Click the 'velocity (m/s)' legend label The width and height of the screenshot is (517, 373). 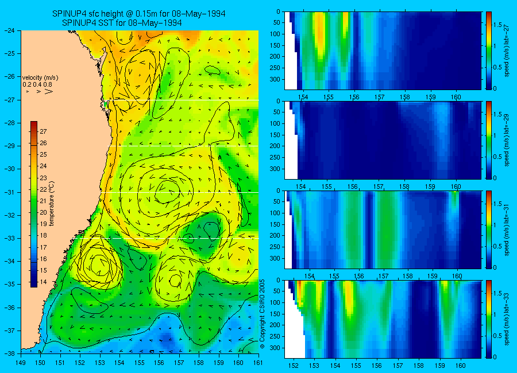pyautogui.click(x=40, y=78)
